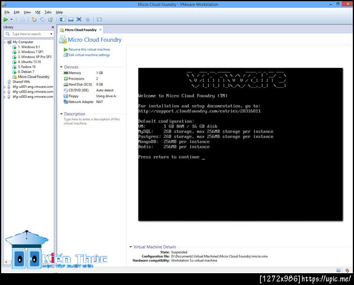Click the Micro Cloud Foundry header VM icon

(x=63, y=40)
